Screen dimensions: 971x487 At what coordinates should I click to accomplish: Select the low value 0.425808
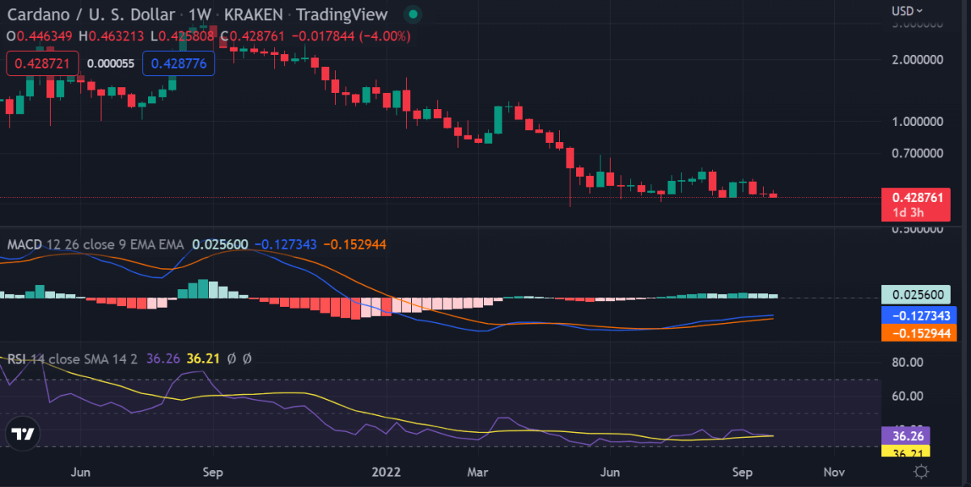(188, 36)
